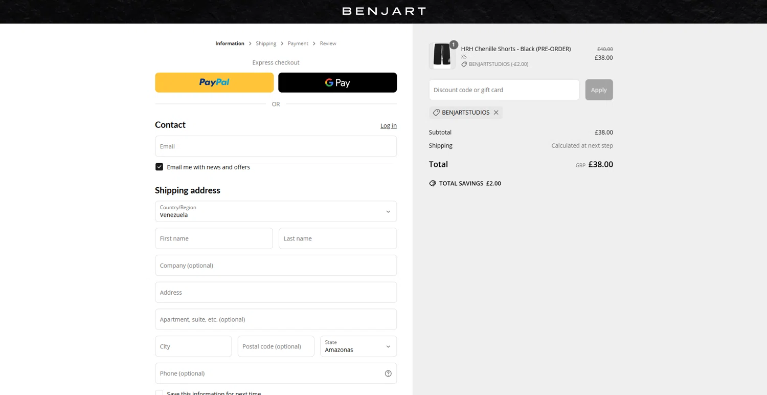Focus the Apartment, suite, etc. field
767x395 pixels.
pos(276,319)
